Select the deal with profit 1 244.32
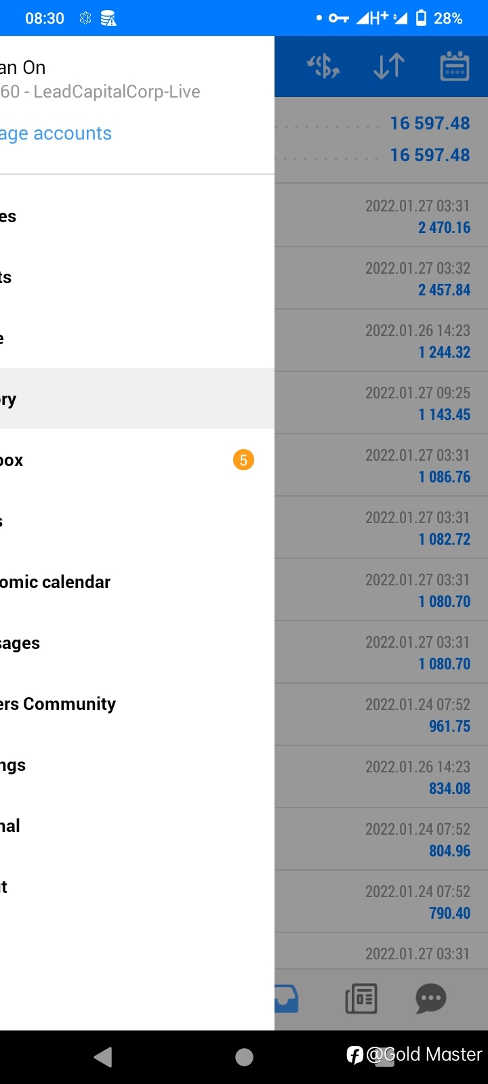 coord(381,341)
